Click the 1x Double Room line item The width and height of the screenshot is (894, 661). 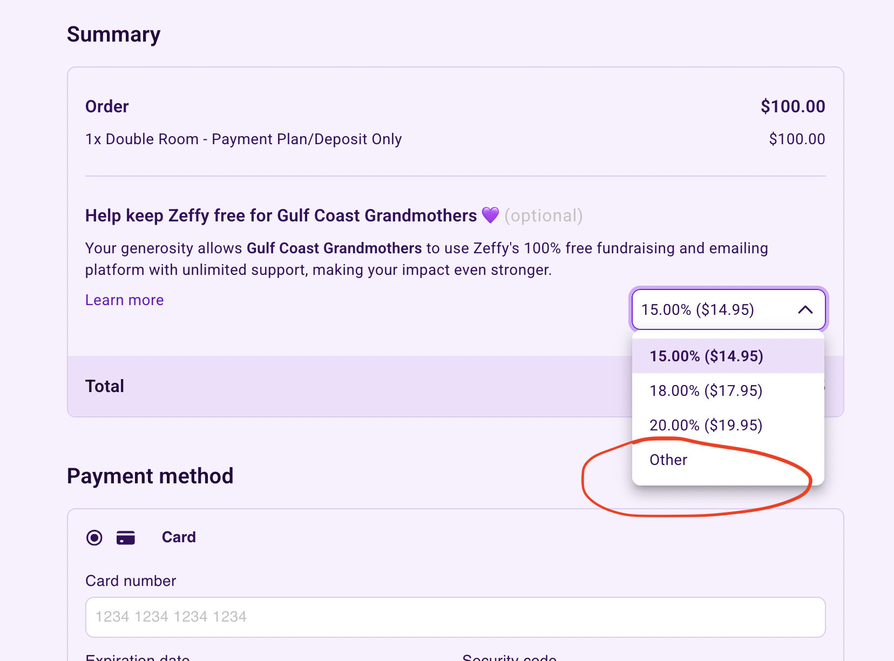[243, 139]
